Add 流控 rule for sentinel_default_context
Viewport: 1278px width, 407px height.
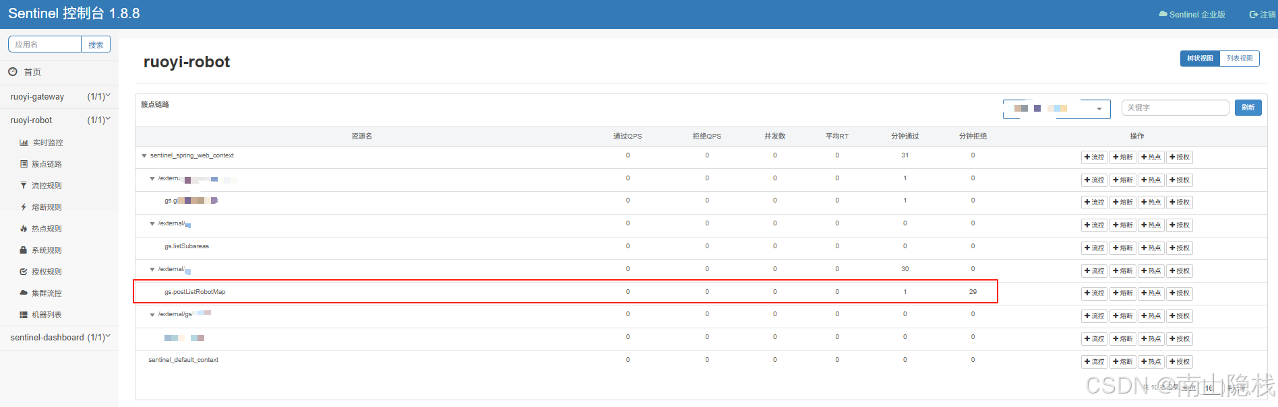[1095, 362]
